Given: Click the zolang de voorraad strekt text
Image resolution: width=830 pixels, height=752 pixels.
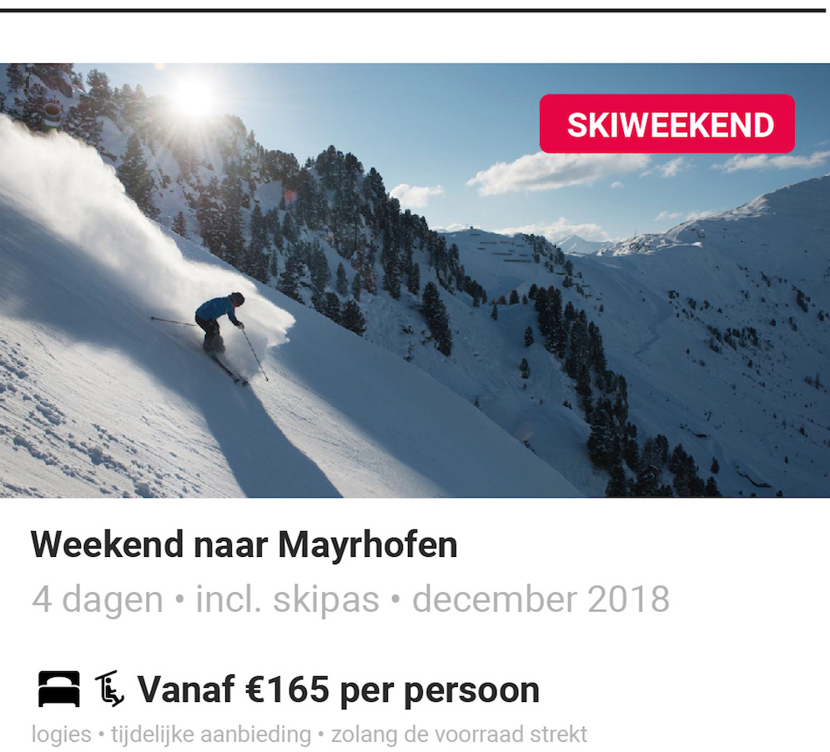Looking at the screenshot, I should pyautogui.click(x=459, y=734).
